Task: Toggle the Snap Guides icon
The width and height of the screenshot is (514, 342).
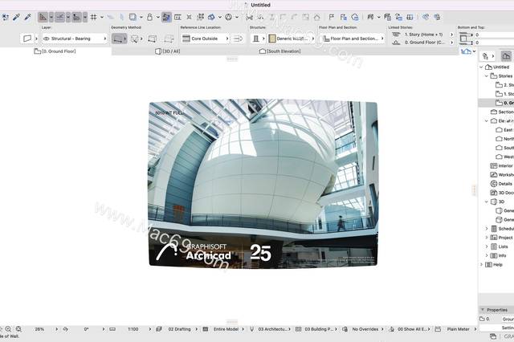Action: point(59,17)
